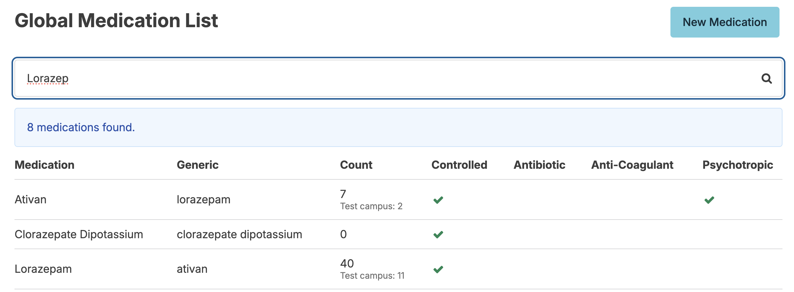The width and height of the screenshot is (794, 292).
Task: Open the Ativan medication row
Action: pos(398,199)
